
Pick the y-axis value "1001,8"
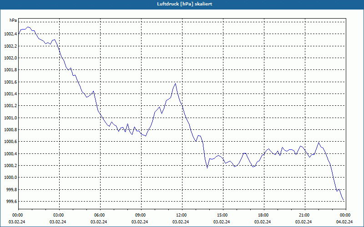point(10,70)
